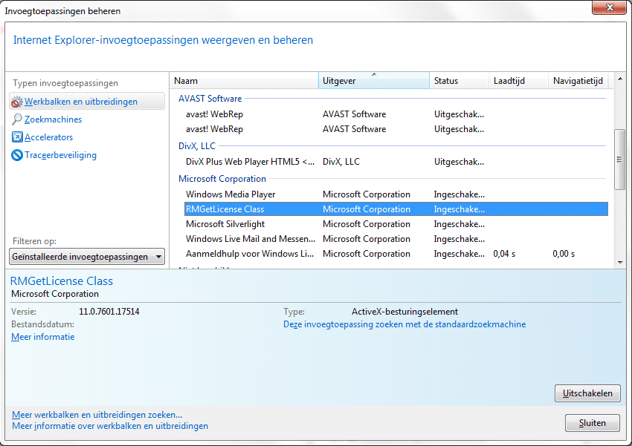Click the RMGetLicense Class details heading
The image size is (632, 446).
point(62,281)
